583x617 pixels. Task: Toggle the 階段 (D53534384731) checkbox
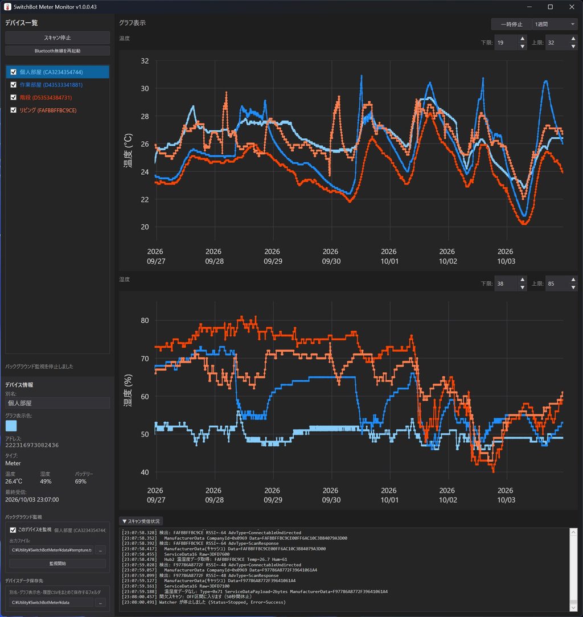[x=14, y=97]
